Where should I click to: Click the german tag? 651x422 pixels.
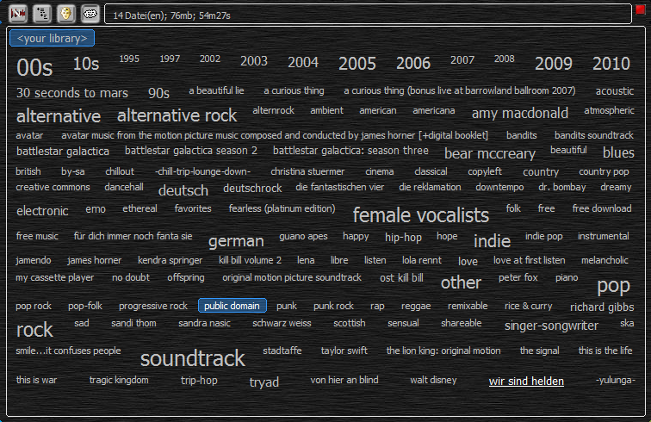click(x=236, y=241)
